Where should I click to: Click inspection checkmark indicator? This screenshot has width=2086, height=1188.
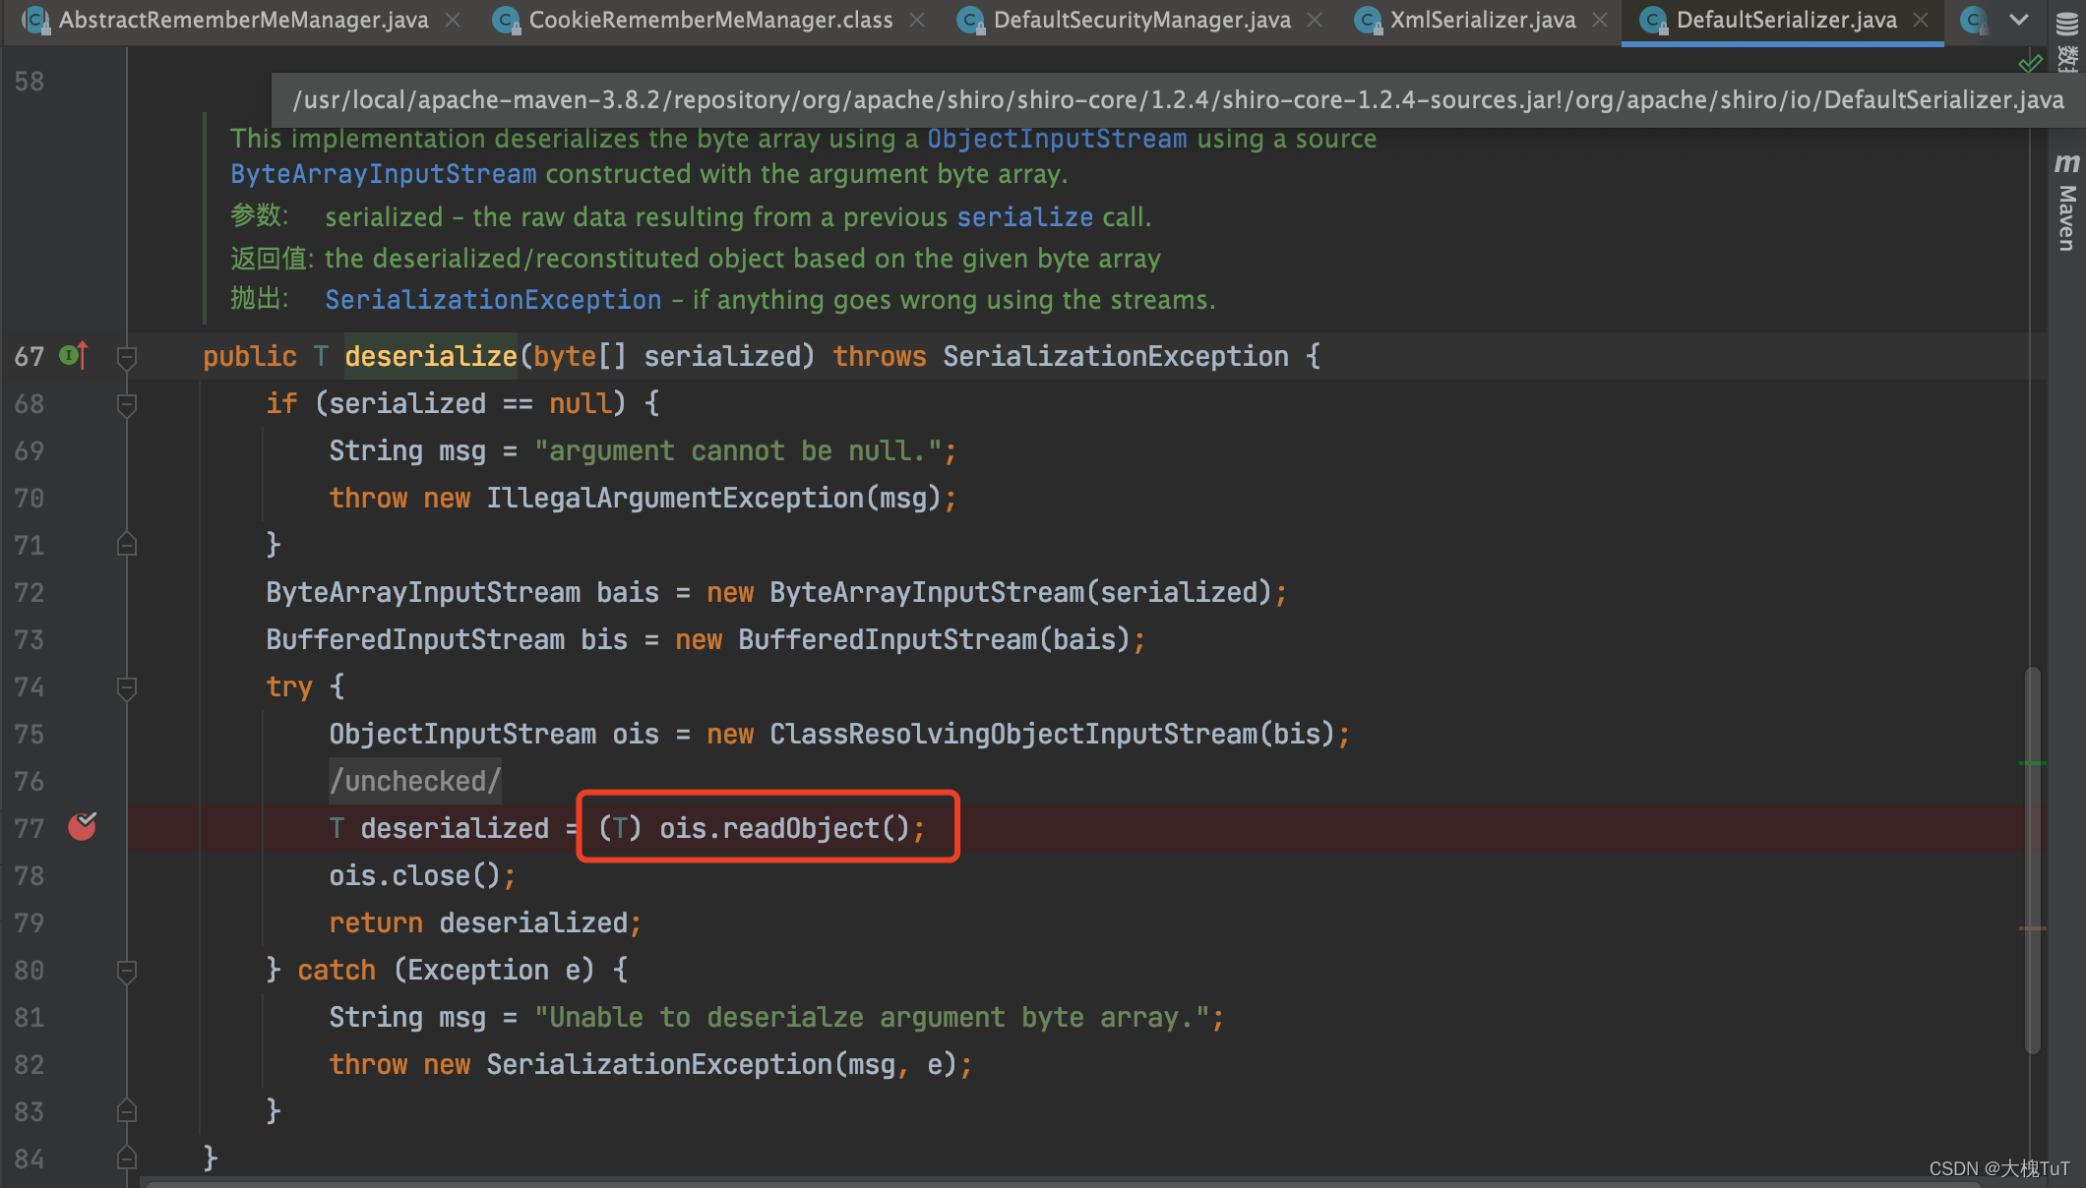[x=2030, y=64]
